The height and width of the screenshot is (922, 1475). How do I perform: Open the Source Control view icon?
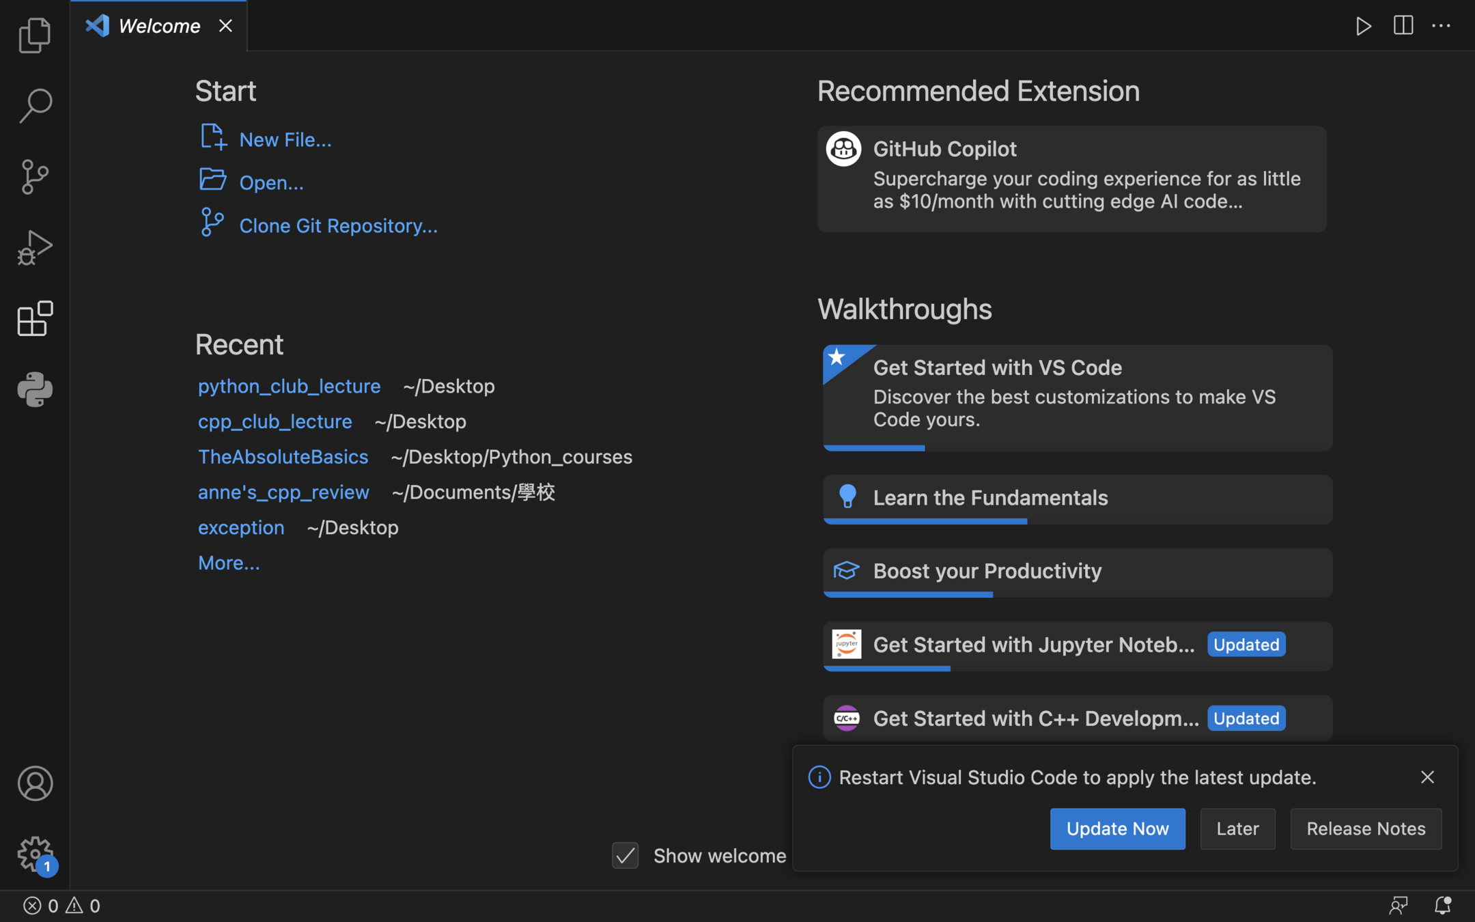(35, 177)
